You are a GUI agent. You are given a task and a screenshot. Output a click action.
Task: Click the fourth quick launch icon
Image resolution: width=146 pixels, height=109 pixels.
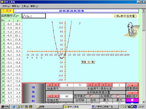tap(26, 107)
